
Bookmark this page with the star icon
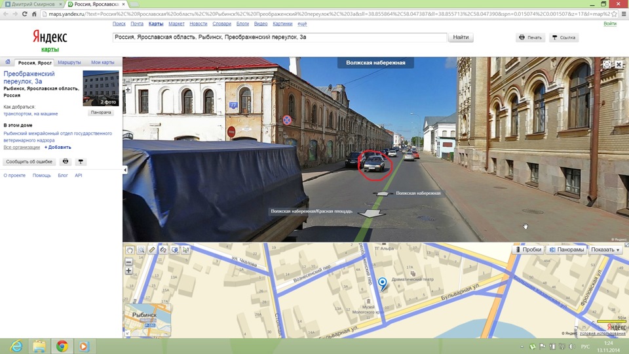[614, 14]
